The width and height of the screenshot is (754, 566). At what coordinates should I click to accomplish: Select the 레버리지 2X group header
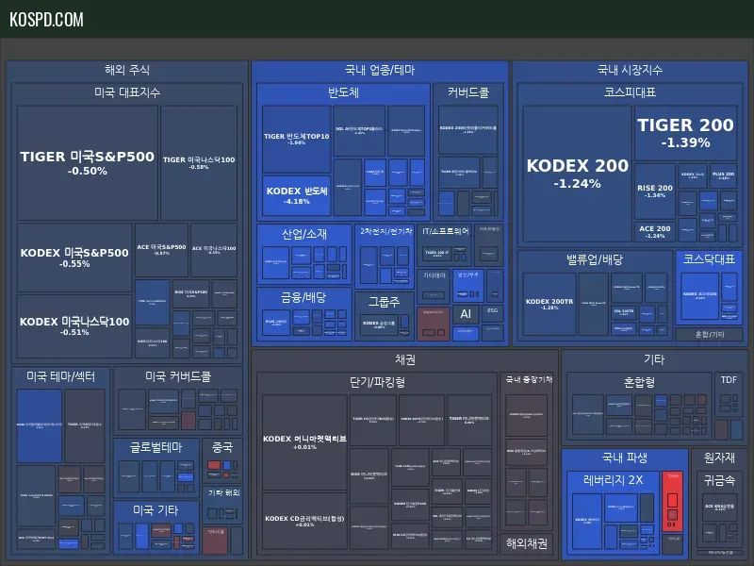614,480
